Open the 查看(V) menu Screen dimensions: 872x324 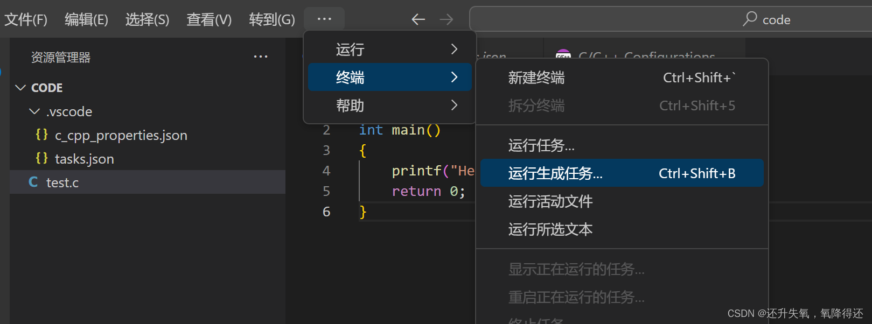pyautogui.click(x=209, y=19)
